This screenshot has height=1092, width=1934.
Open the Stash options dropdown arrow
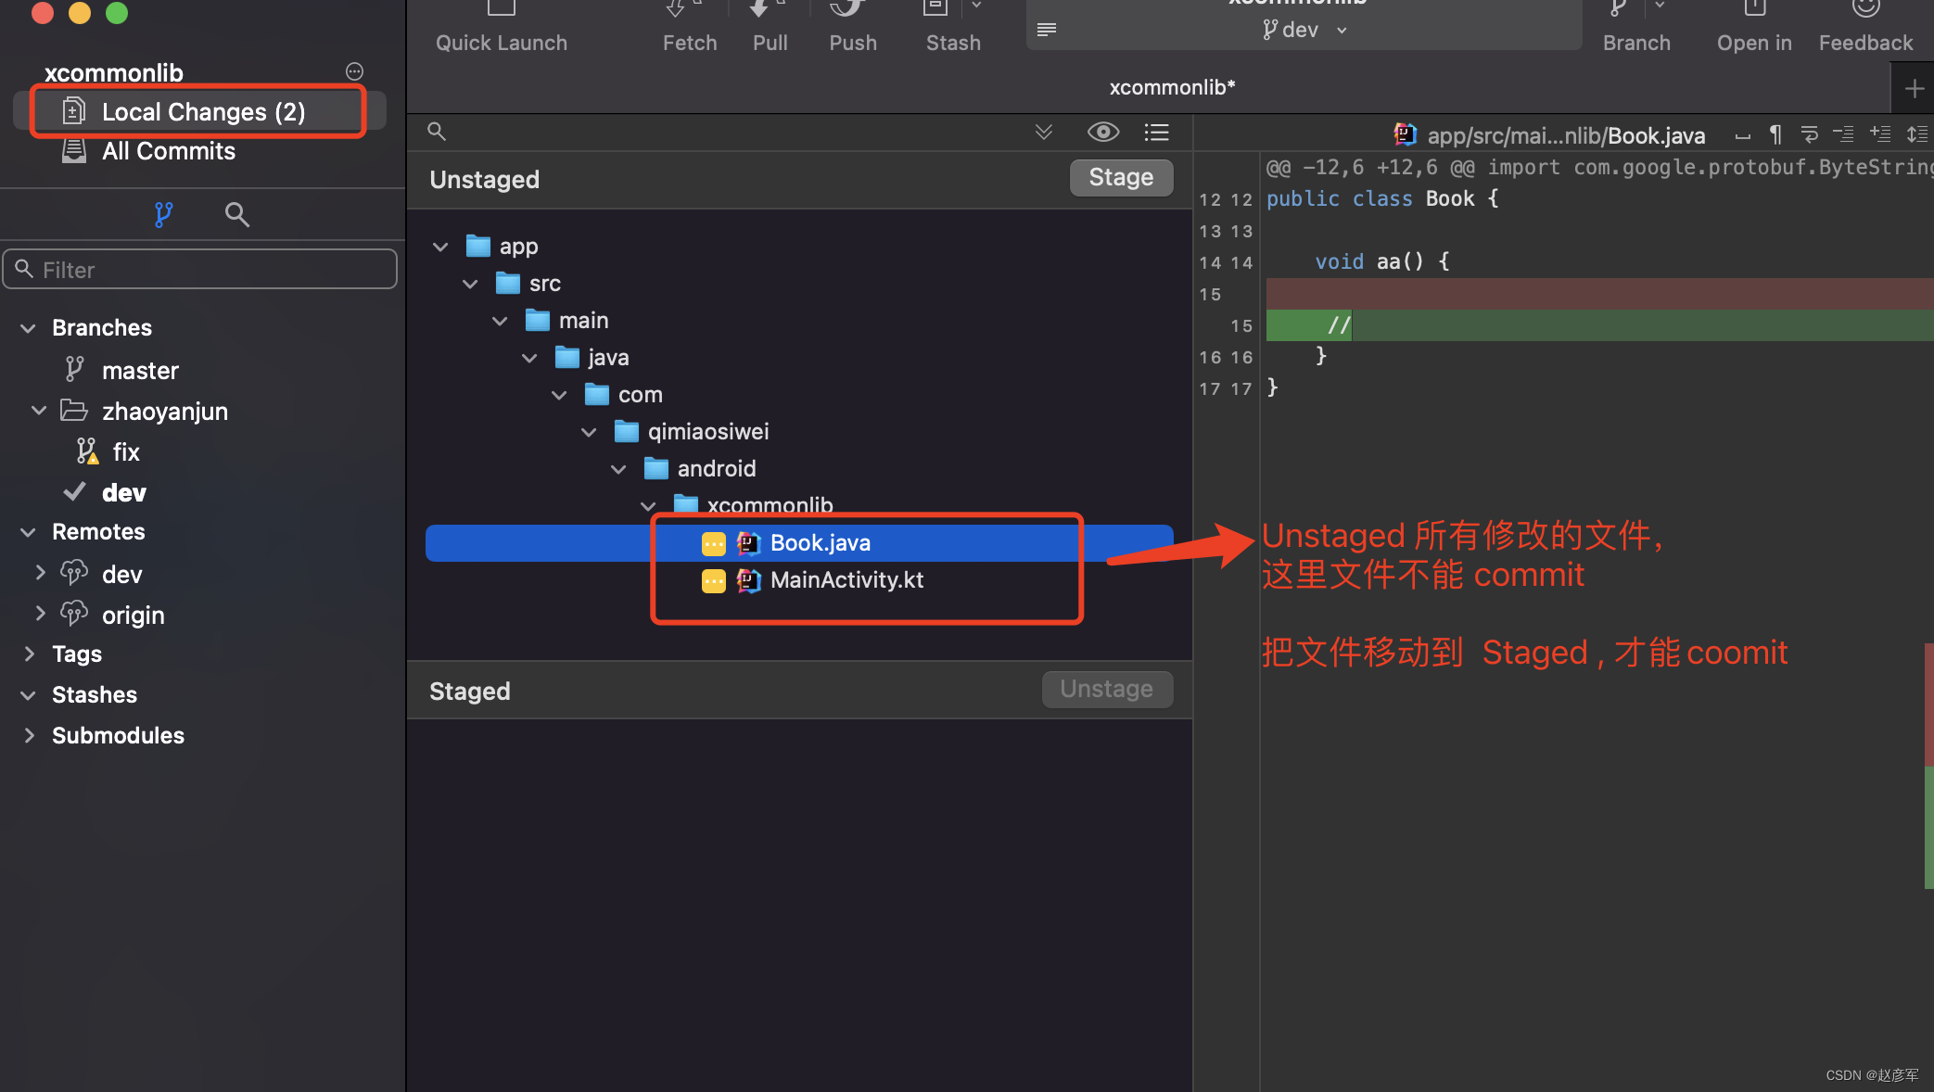click(976, 6)
